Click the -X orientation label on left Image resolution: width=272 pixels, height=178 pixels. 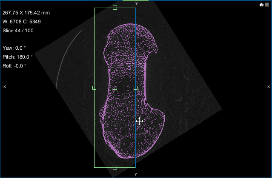[x=4, y=87]
